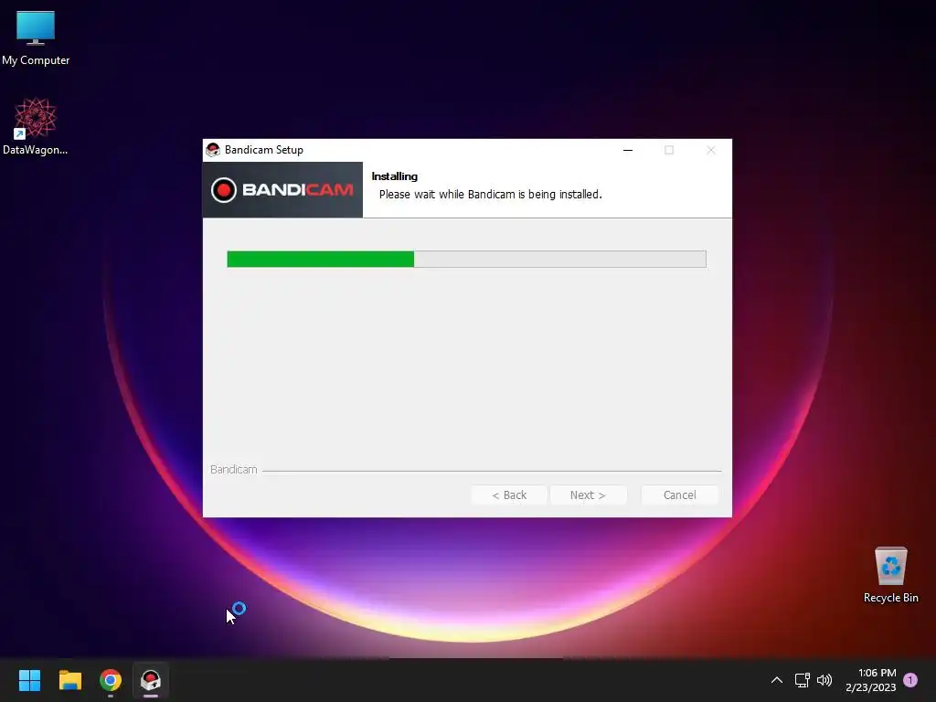
Task: Select the DataWagon desktop shortcut
Action: click(36, 126)
